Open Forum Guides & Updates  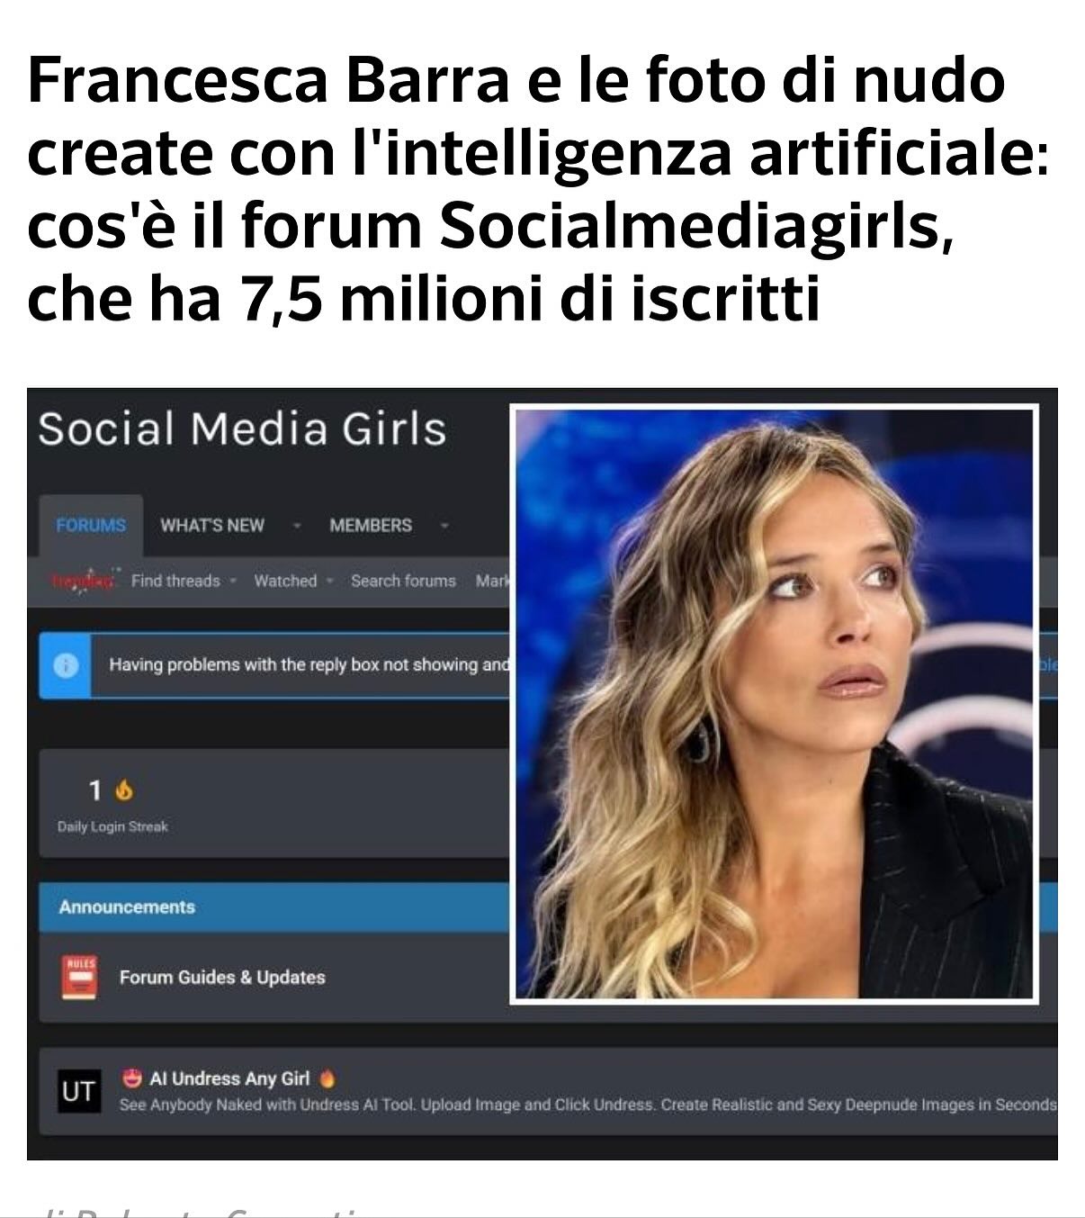[x=222, y=977]
